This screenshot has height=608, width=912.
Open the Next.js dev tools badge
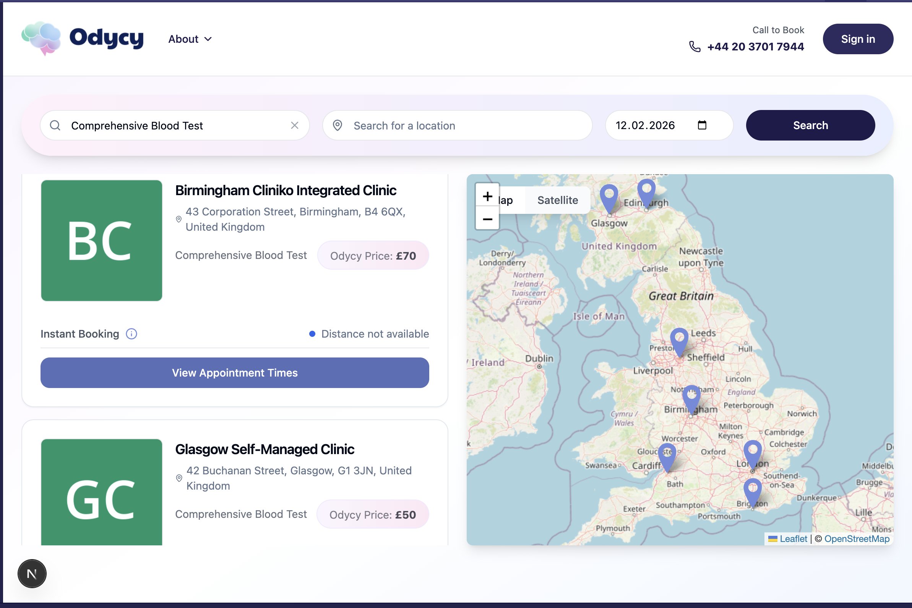click(x=32, y=574)
